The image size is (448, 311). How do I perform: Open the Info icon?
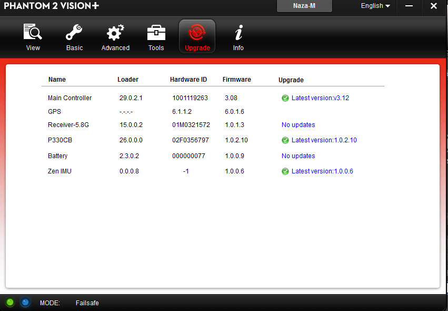tap(238, 32)
